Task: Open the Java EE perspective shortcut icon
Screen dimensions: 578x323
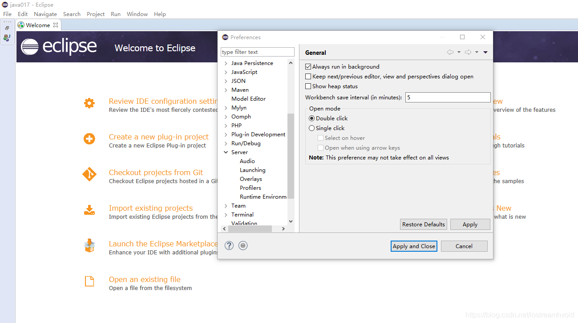Action: coord(7,38)
